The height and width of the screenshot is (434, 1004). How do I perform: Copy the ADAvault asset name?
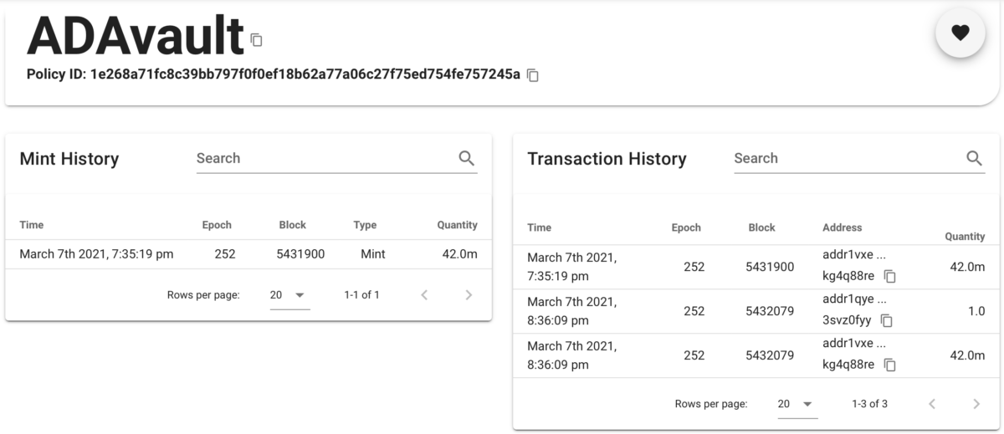pos(257,39)
